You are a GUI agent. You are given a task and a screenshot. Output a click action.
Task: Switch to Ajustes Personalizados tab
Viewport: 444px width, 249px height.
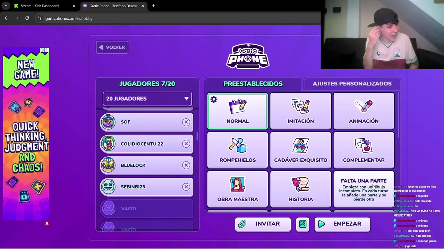352,84
